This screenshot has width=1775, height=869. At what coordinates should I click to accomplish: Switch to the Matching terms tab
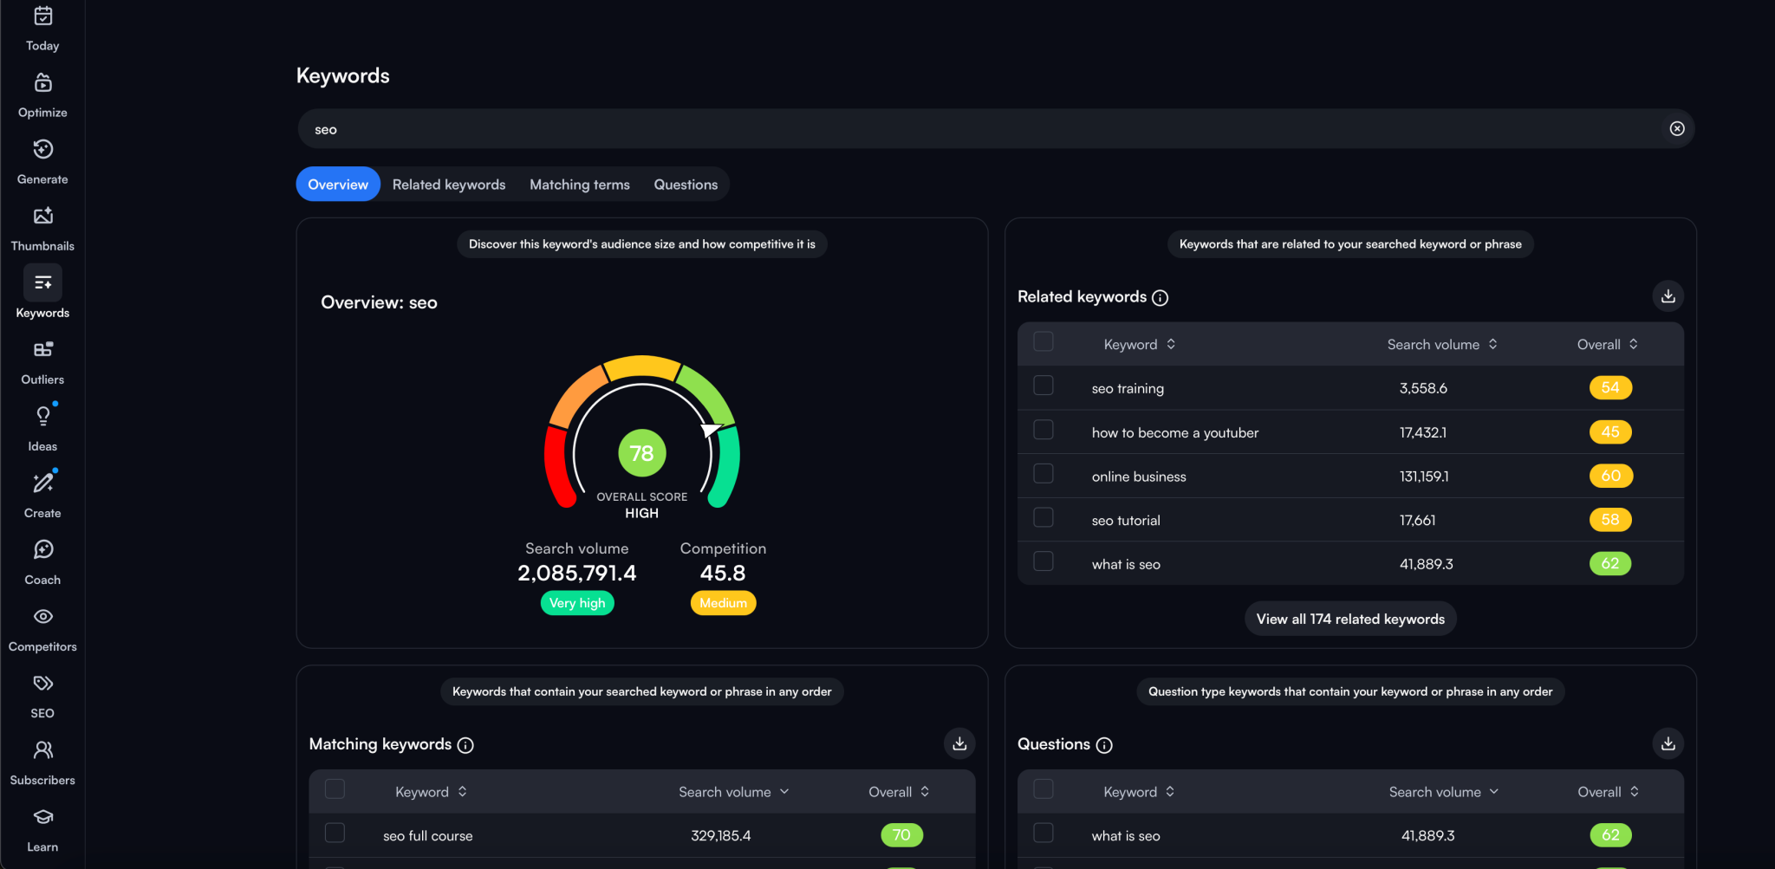tap(580, 185)
